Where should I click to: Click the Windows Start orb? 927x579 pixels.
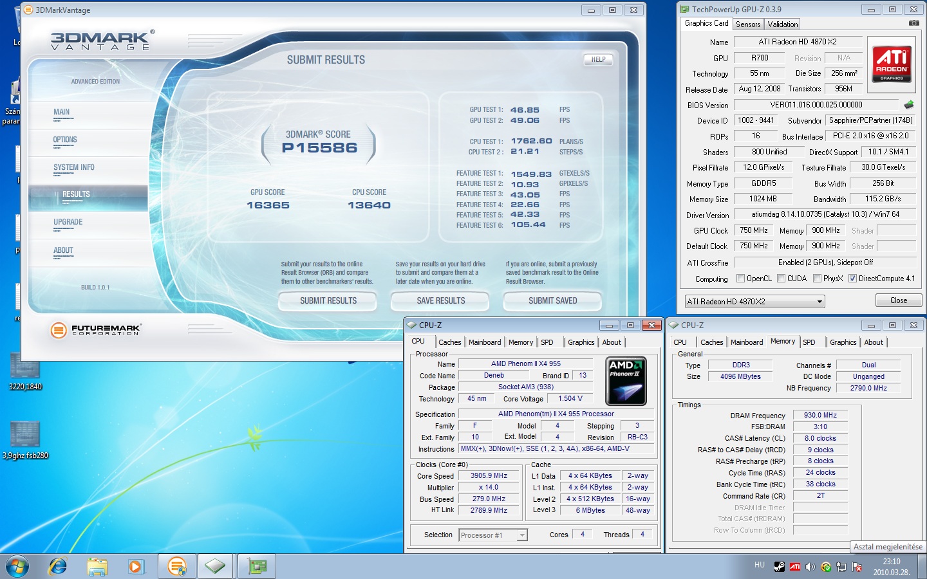coord(17,566)
